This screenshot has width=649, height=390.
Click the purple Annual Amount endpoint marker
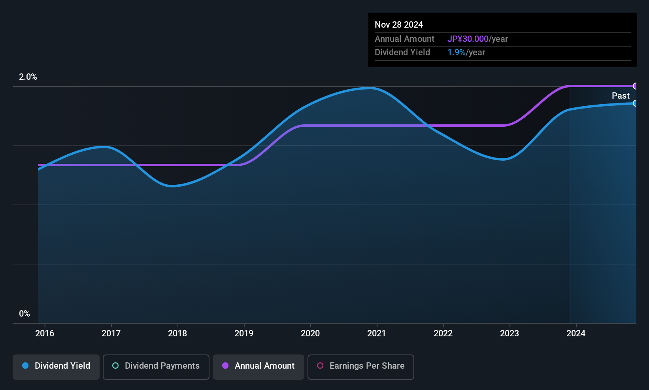636,86
